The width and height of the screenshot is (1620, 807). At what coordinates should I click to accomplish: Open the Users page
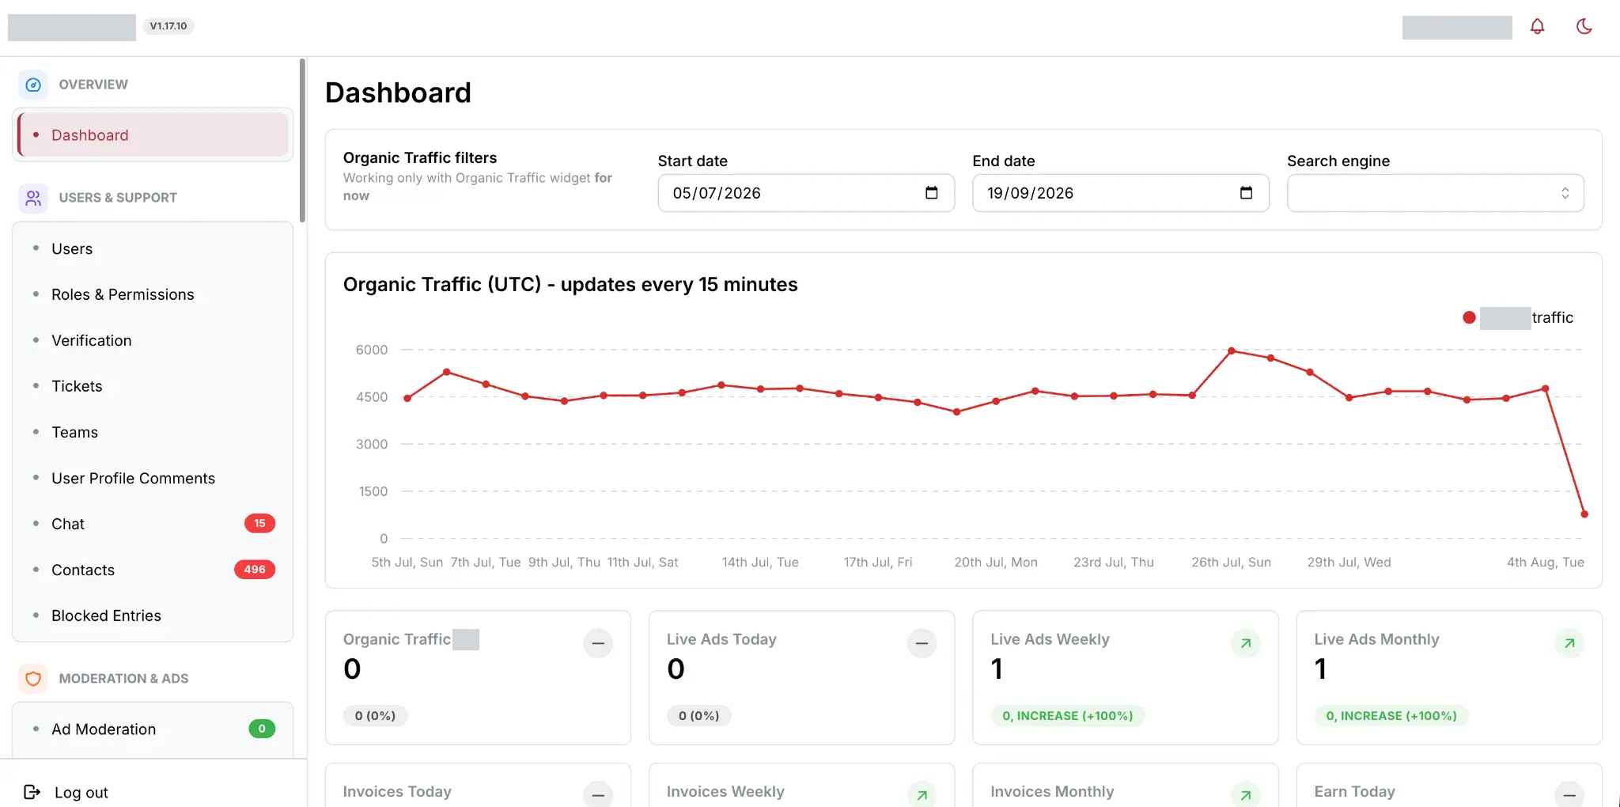pos(153,248)
